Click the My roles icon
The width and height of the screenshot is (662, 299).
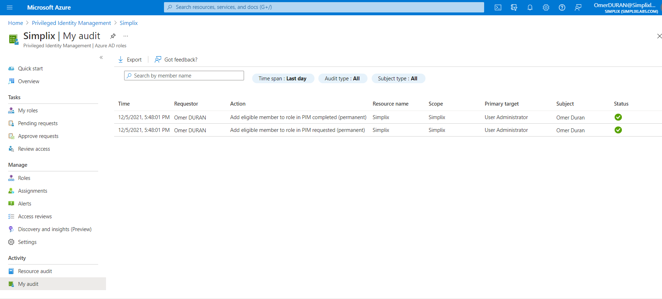(x=11, y=111)
